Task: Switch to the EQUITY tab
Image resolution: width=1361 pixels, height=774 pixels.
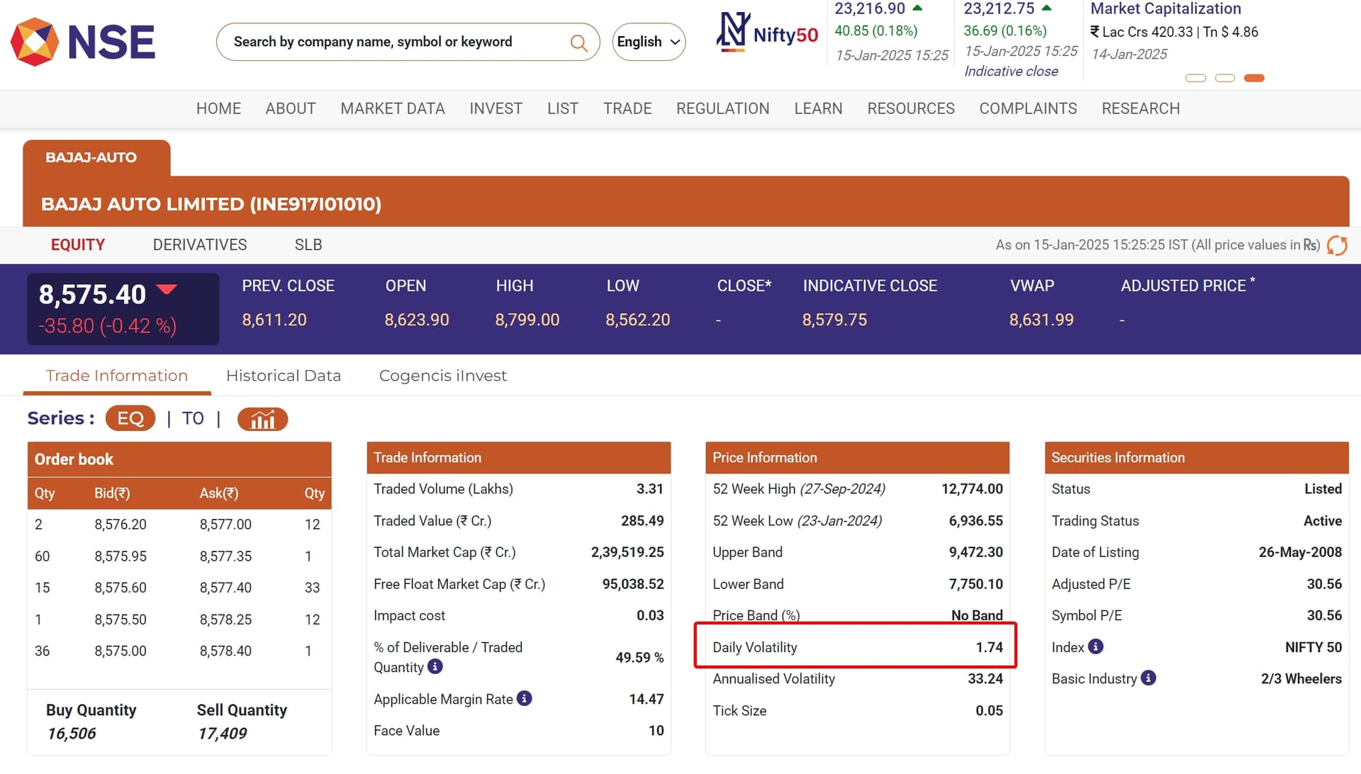Action: [78, 245]
